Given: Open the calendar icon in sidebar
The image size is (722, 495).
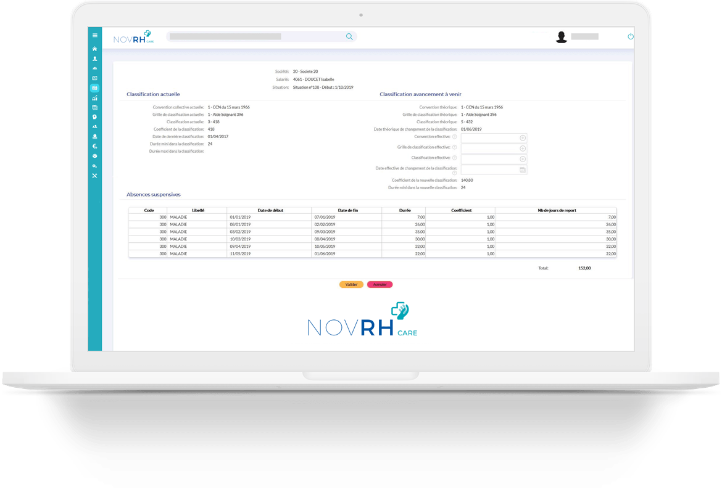Looking at the screenshot, I should point(95,108).
